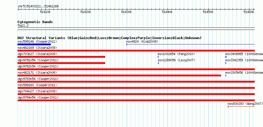The width and height of the screenshot is (263, 127).
Task: Click the right arrow of the ruler
Action: coord(254,9)
